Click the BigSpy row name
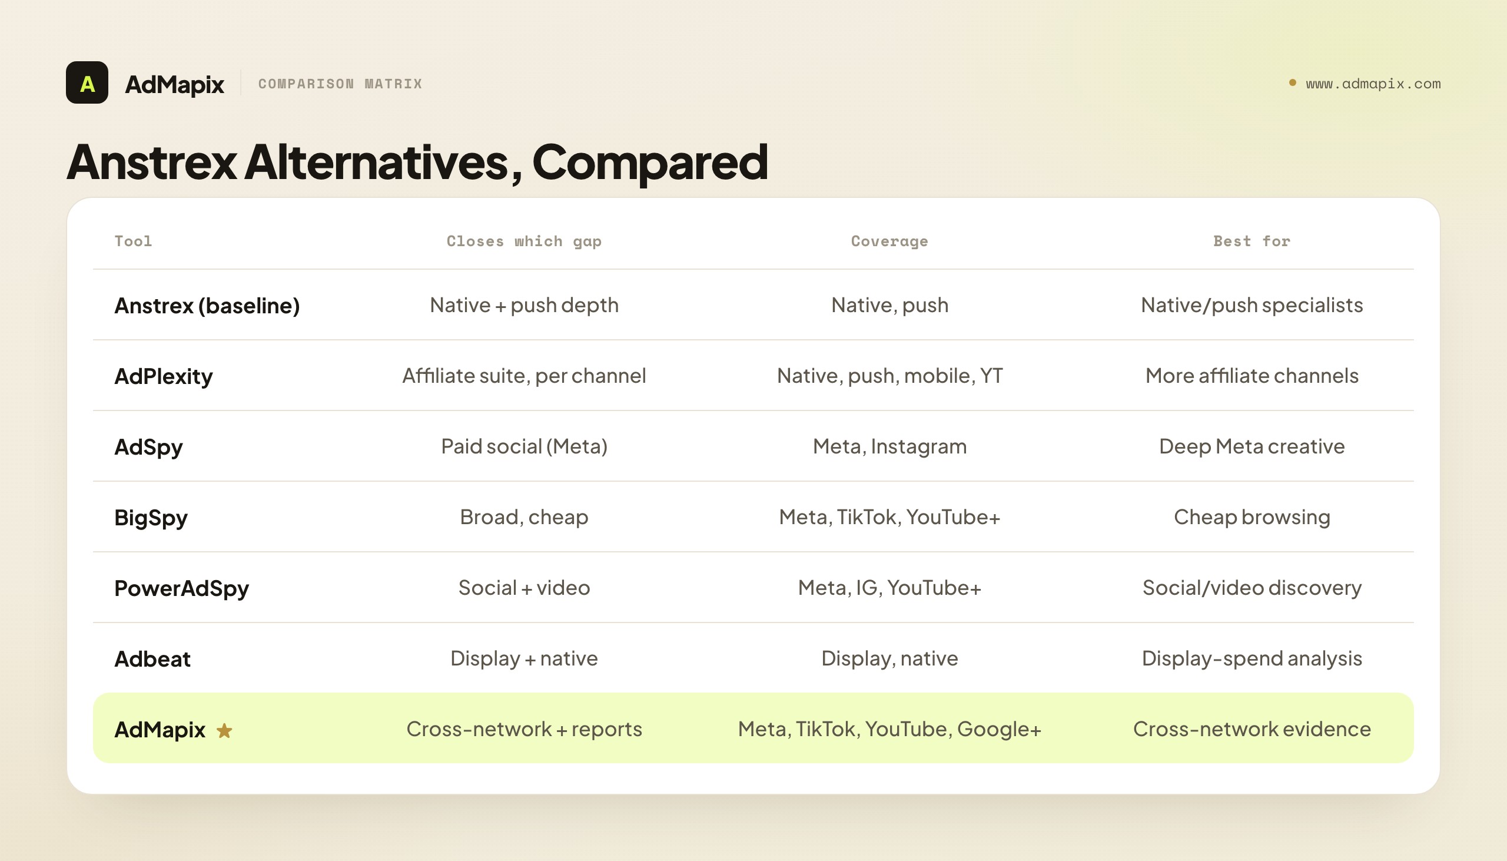Viewport: 1507px width, 861px height. (151, 518)
